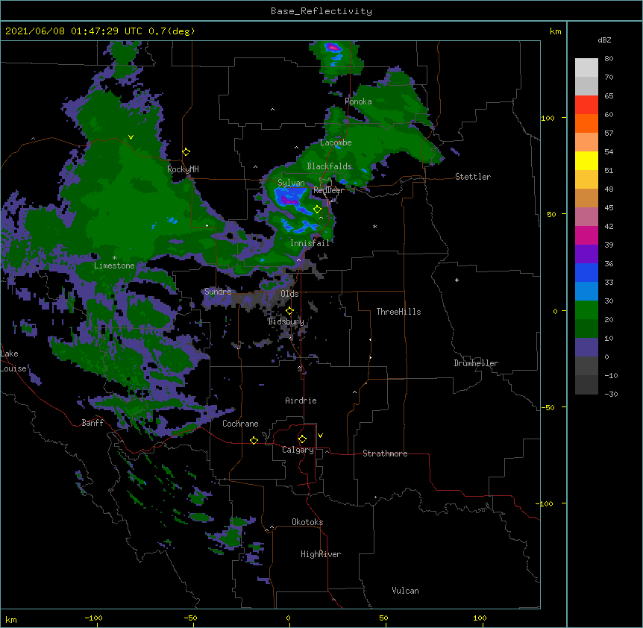Click the intense purple storm cell north of Ponoka

(333, 48)
